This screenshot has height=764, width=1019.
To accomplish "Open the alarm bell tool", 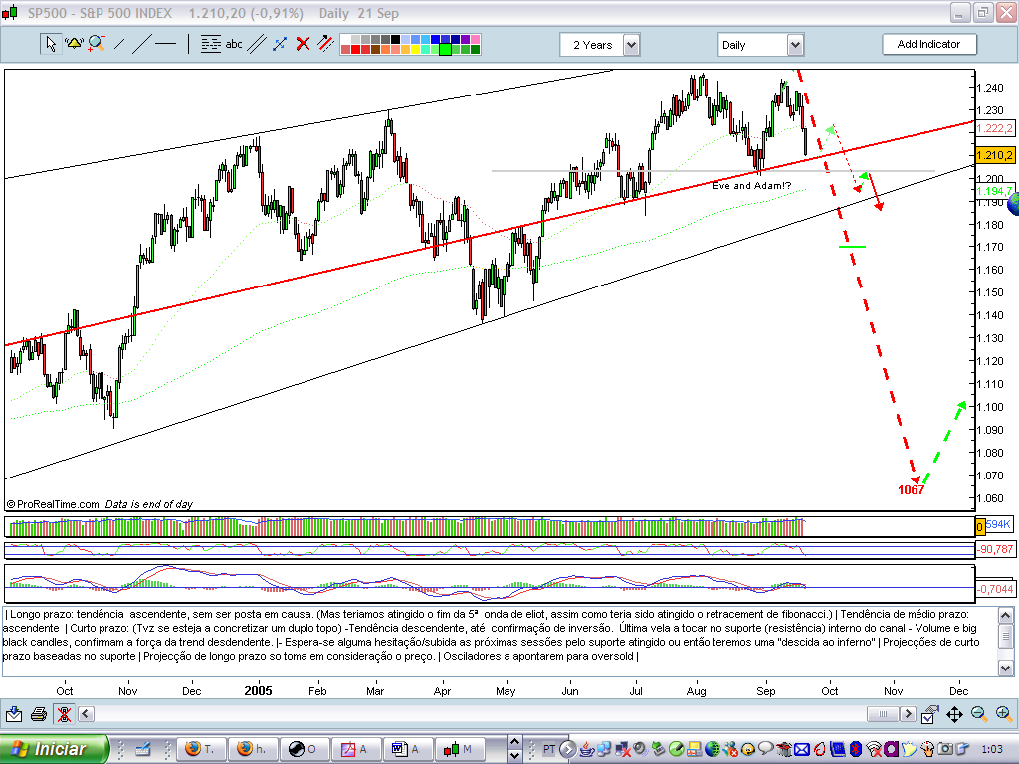I will (73, 44).
